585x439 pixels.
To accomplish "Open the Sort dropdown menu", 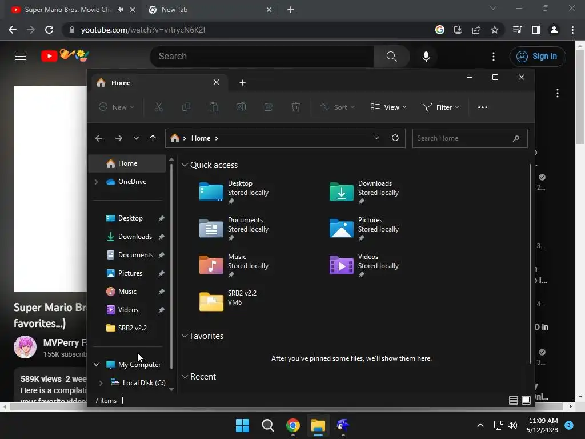I will [337, 107].
